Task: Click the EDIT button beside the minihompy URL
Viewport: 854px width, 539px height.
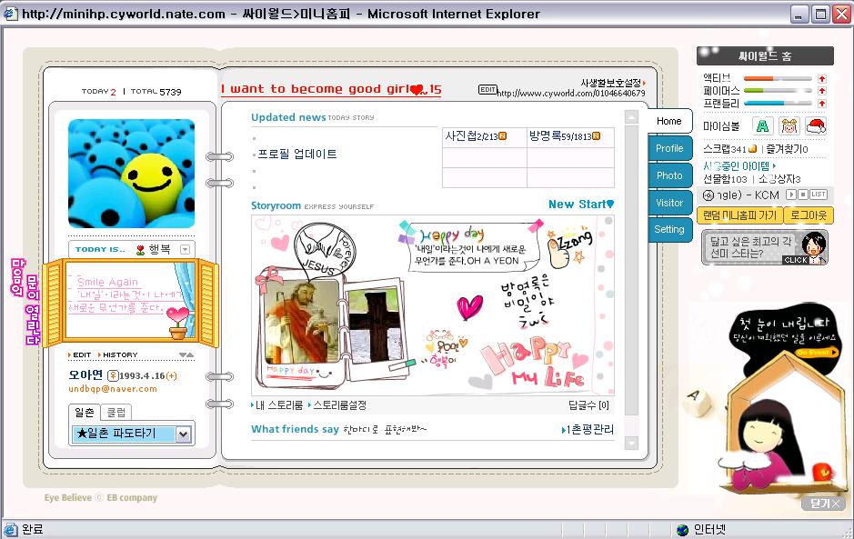Action: (487, 89)
